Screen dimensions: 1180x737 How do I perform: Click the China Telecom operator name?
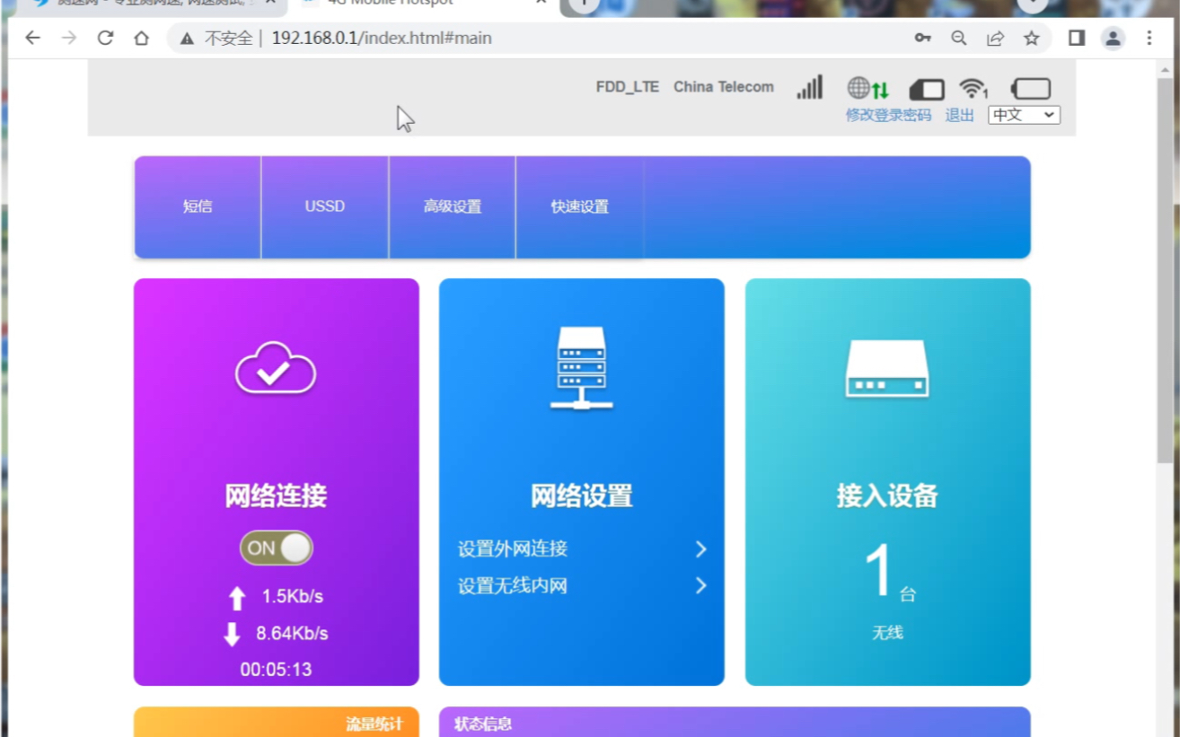[724, 87]
